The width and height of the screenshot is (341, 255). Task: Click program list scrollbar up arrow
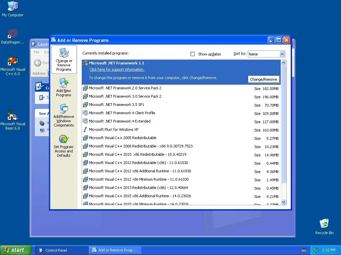pos(284,63)
